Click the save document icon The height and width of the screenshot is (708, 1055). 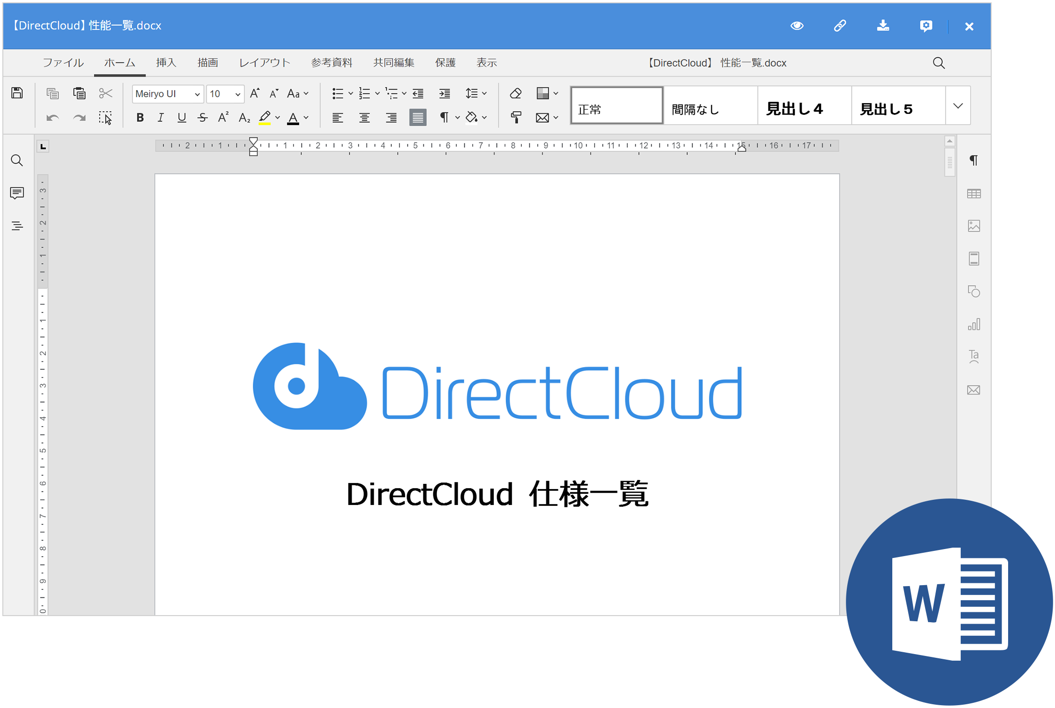point(17,93)
